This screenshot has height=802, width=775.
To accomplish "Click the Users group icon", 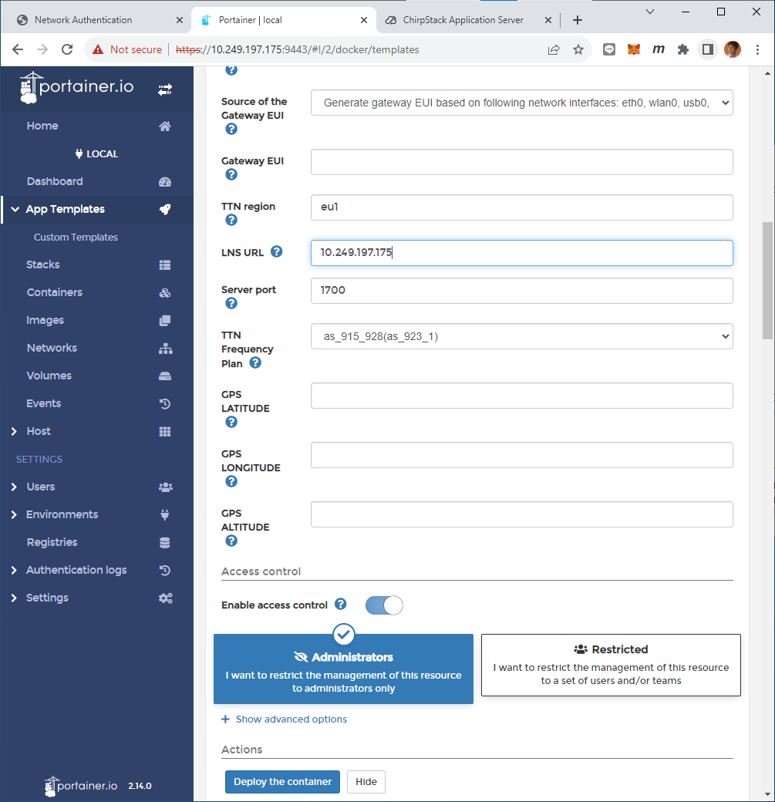I will coord(165,487).
